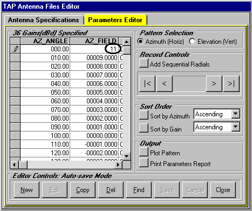Image resolution: width=252 pixels, height=211 pixels.
Task: Click the AZ_ANGLE column header
Action: [45, 41]
